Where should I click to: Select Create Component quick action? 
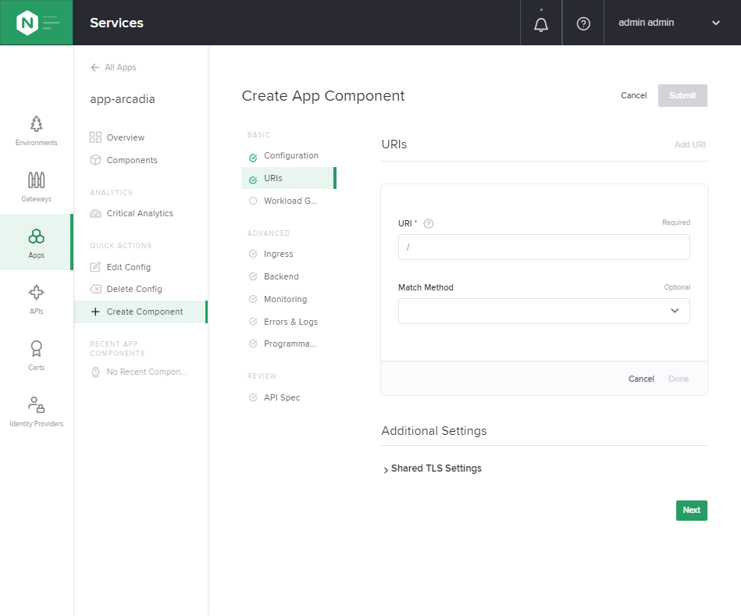click(x=141, y=312)
